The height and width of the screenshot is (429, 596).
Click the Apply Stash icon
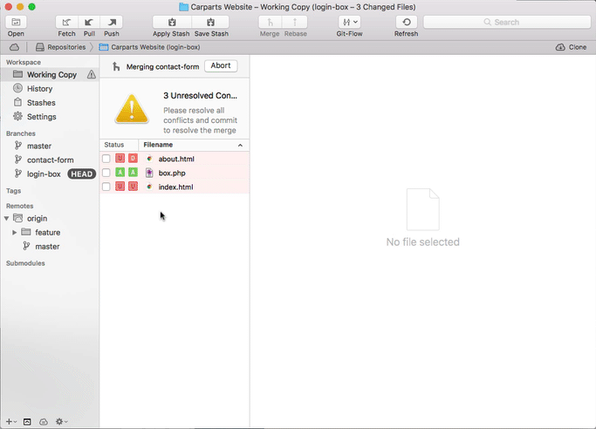[172, 22]
